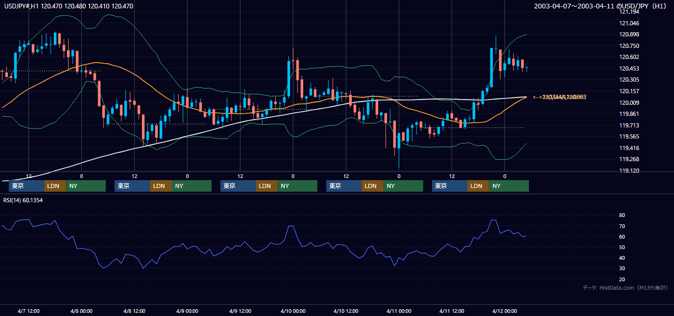Click the 121.046 price axis label
The width and height of the screenshot is (674, 316).
click(629, 23)
